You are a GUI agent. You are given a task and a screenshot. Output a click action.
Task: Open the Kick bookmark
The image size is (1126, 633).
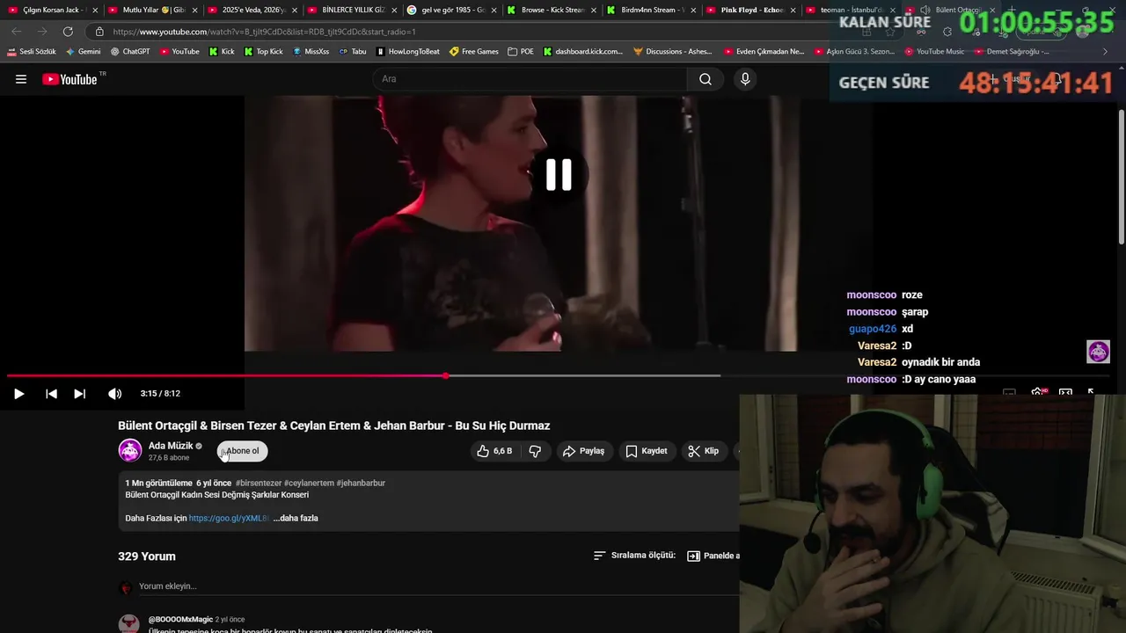tap(222, 52)
